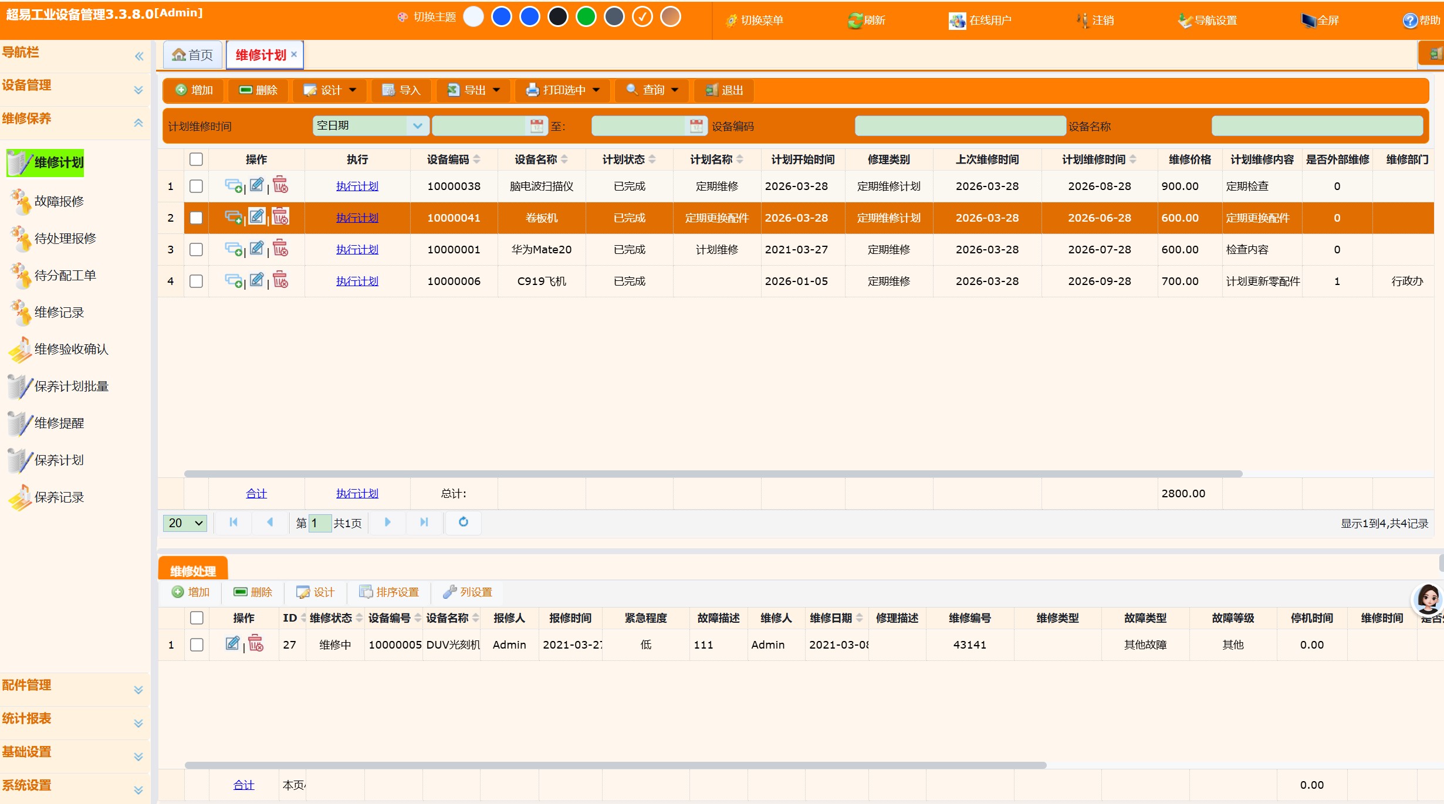This screenshot has width=1444, height=804.
Task: Toggle the select-all checkbox in the main table header
Action: pos(196,159)
